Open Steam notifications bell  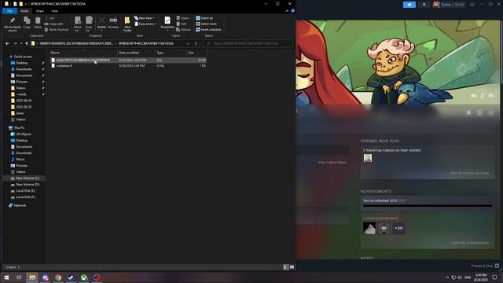coord(424,5)
